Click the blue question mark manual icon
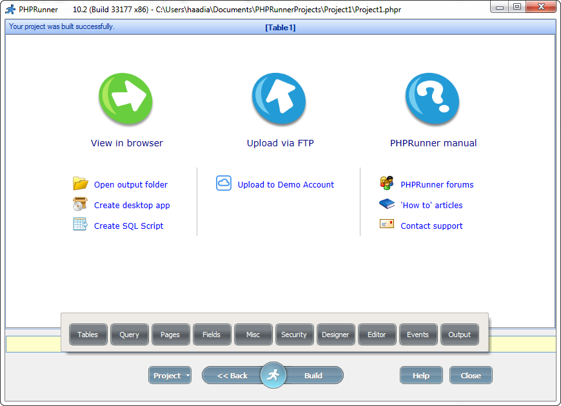This screenshot has width=561, height=406. click(x=433, y=99)
